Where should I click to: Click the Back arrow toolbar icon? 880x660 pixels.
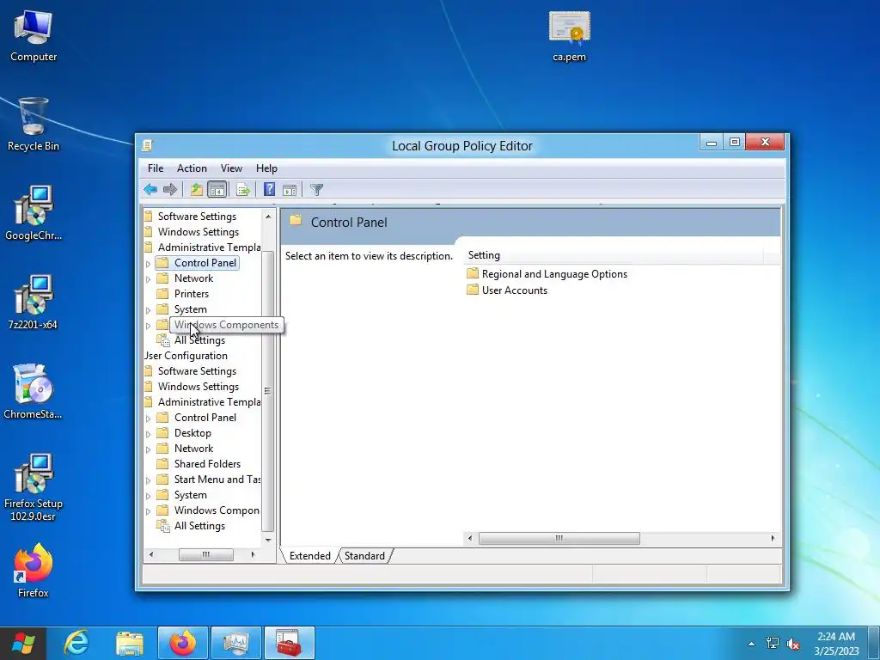coord(150,190)
